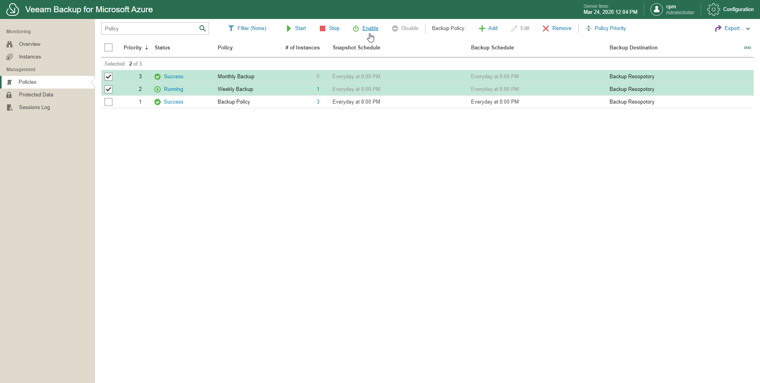Select Policies in the sidebar
This screenshot has height=383, width=760.
coord(27,82)
